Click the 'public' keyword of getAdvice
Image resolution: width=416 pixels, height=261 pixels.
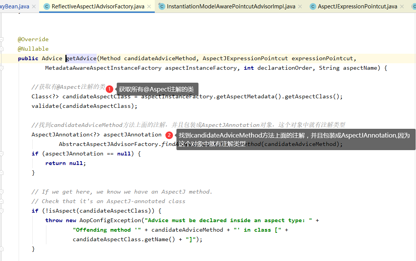click(28, 58)
